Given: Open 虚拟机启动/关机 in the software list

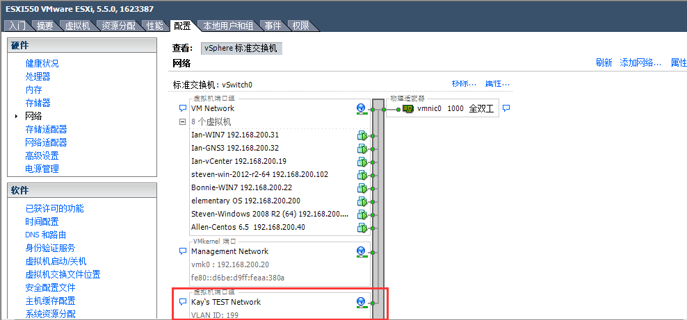Looking at the screenshot, I should pyautogui.click(x=56, y=262).
